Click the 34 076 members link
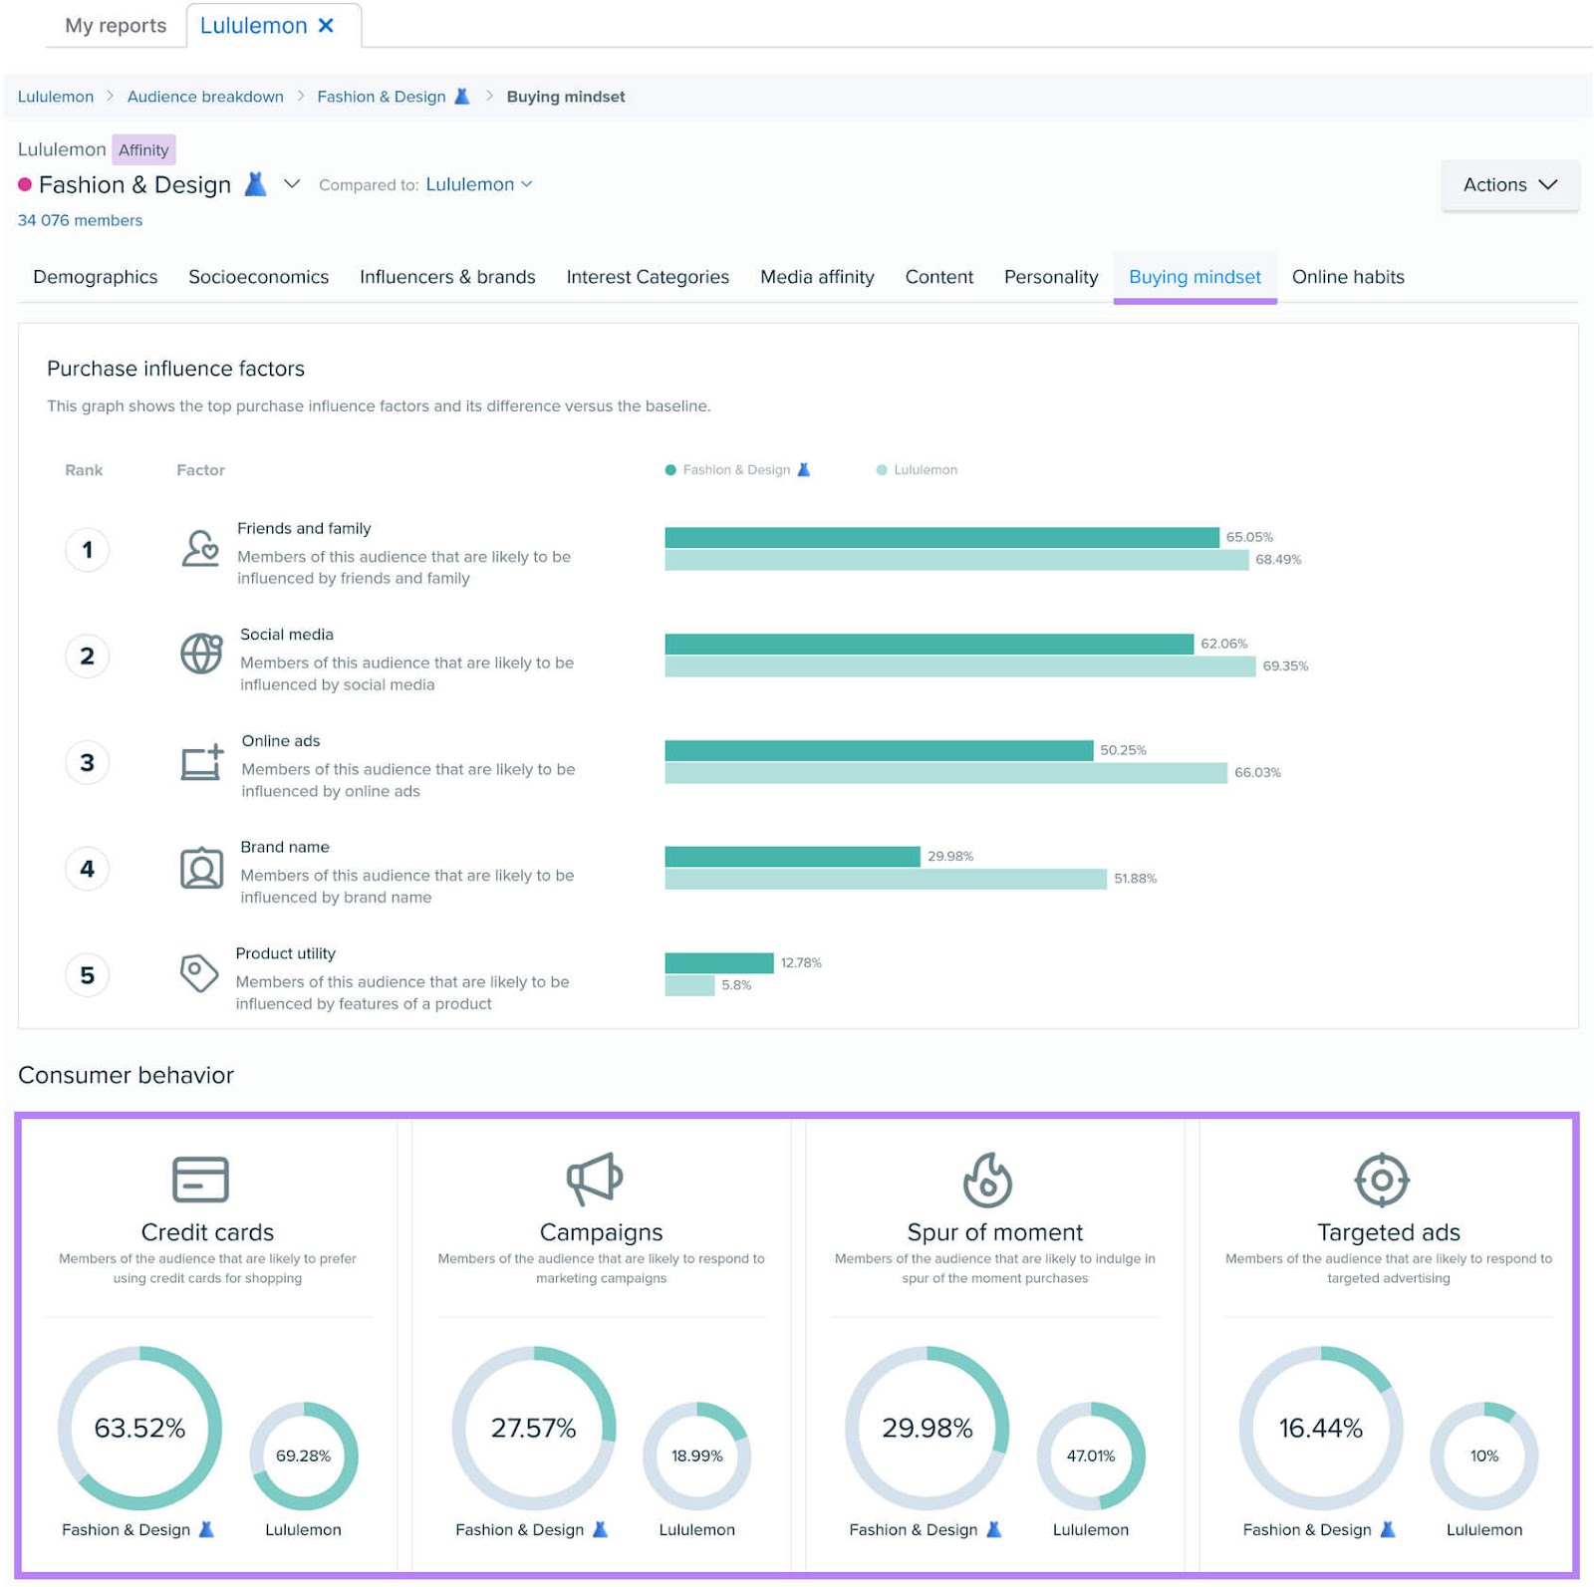 point(78,220)
